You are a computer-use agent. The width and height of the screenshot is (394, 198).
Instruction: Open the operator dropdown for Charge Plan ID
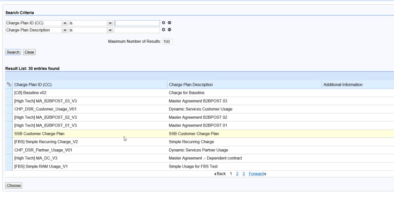pos(110,23)
